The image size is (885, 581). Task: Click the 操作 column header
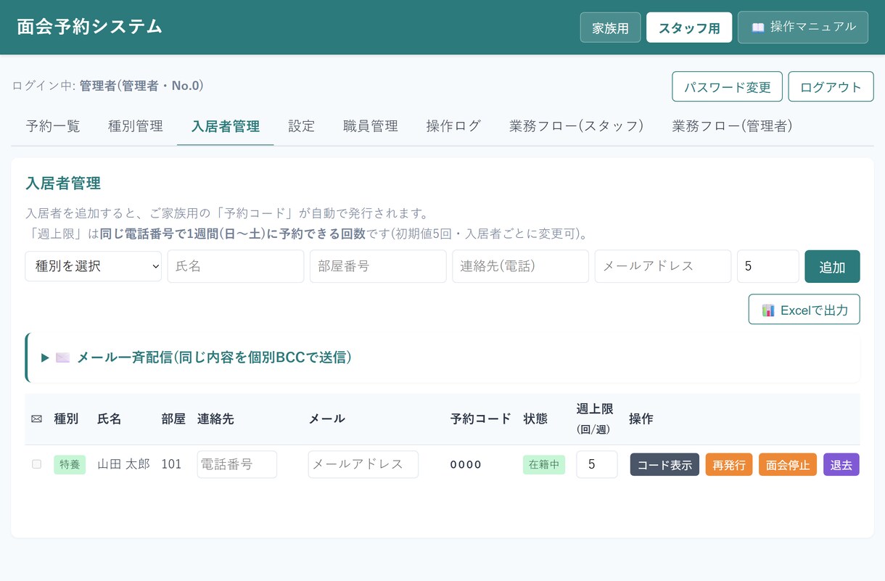point(641,419)
